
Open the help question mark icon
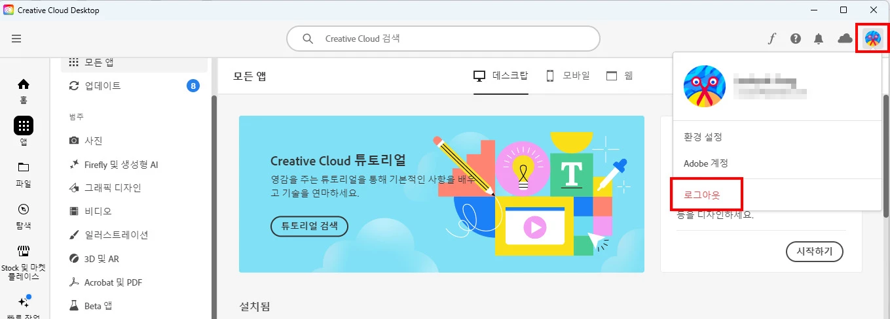tap(796, 39)
